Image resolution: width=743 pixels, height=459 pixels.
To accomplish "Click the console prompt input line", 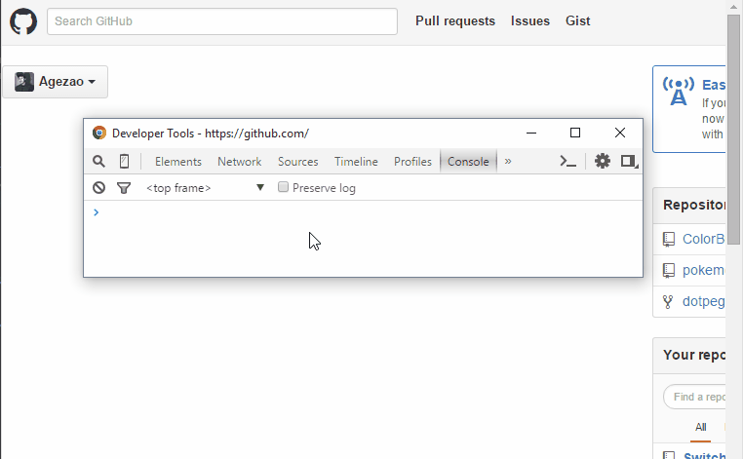I will pyautogui.click(x=363, y=212).
